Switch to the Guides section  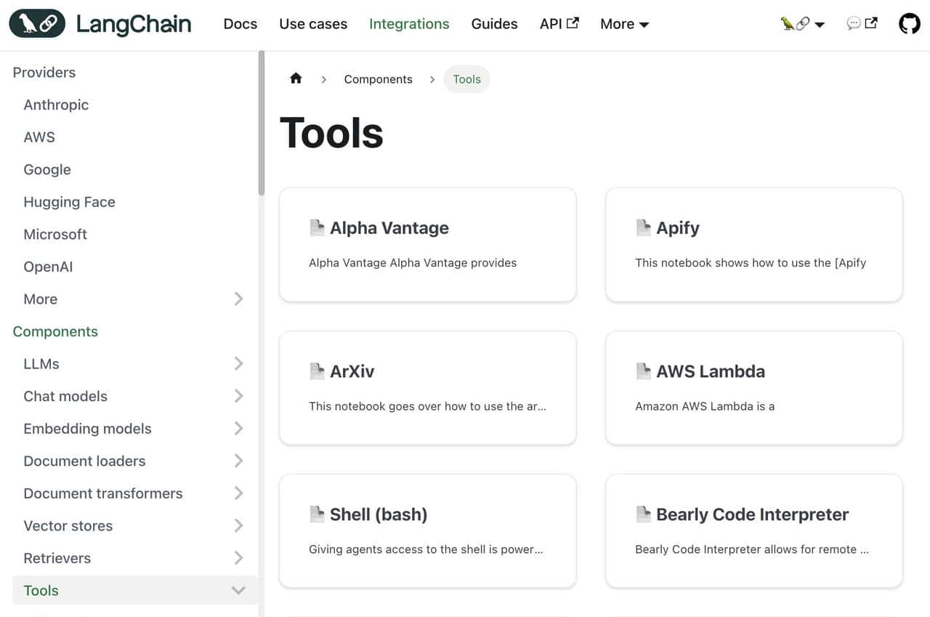point(494,23)
